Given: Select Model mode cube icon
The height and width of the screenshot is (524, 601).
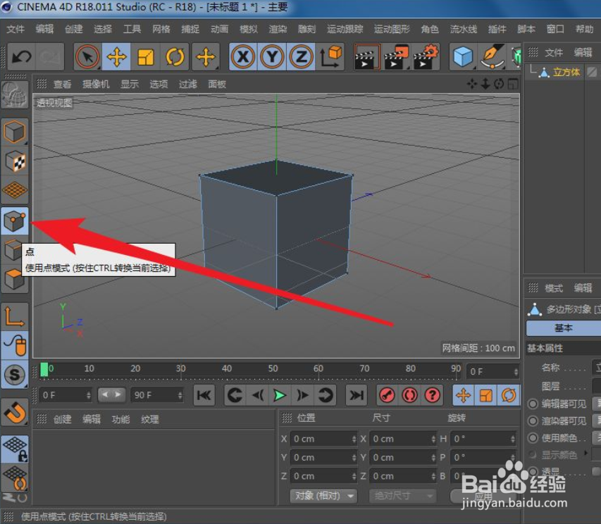Looking at the screenshot, I should tap(15, 132).
